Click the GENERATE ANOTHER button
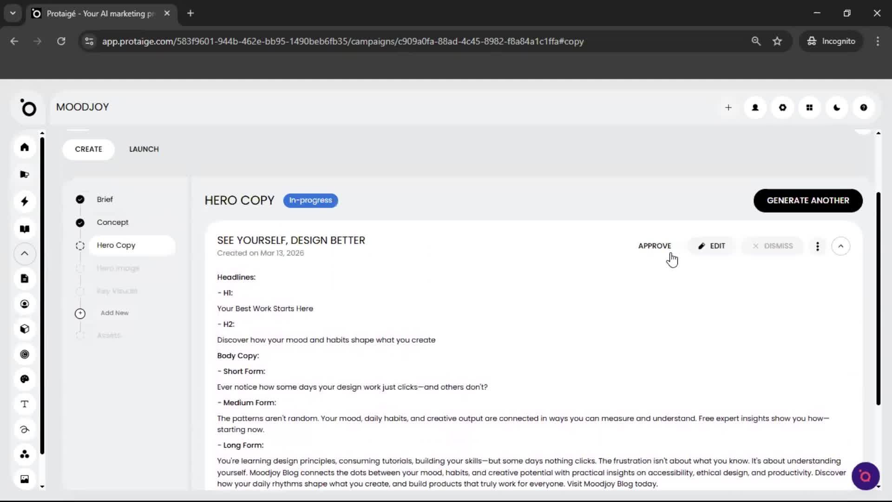This screenshot has width=892, height=502. point(808,200)
